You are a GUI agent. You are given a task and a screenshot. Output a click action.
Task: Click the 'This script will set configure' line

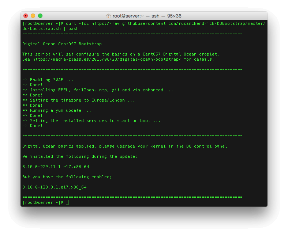pos(121,54)
